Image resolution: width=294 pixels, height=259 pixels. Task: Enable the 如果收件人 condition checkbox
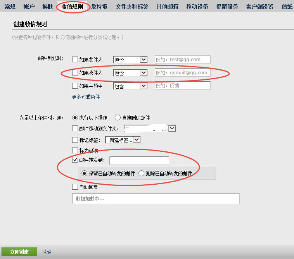pos(75,73)
